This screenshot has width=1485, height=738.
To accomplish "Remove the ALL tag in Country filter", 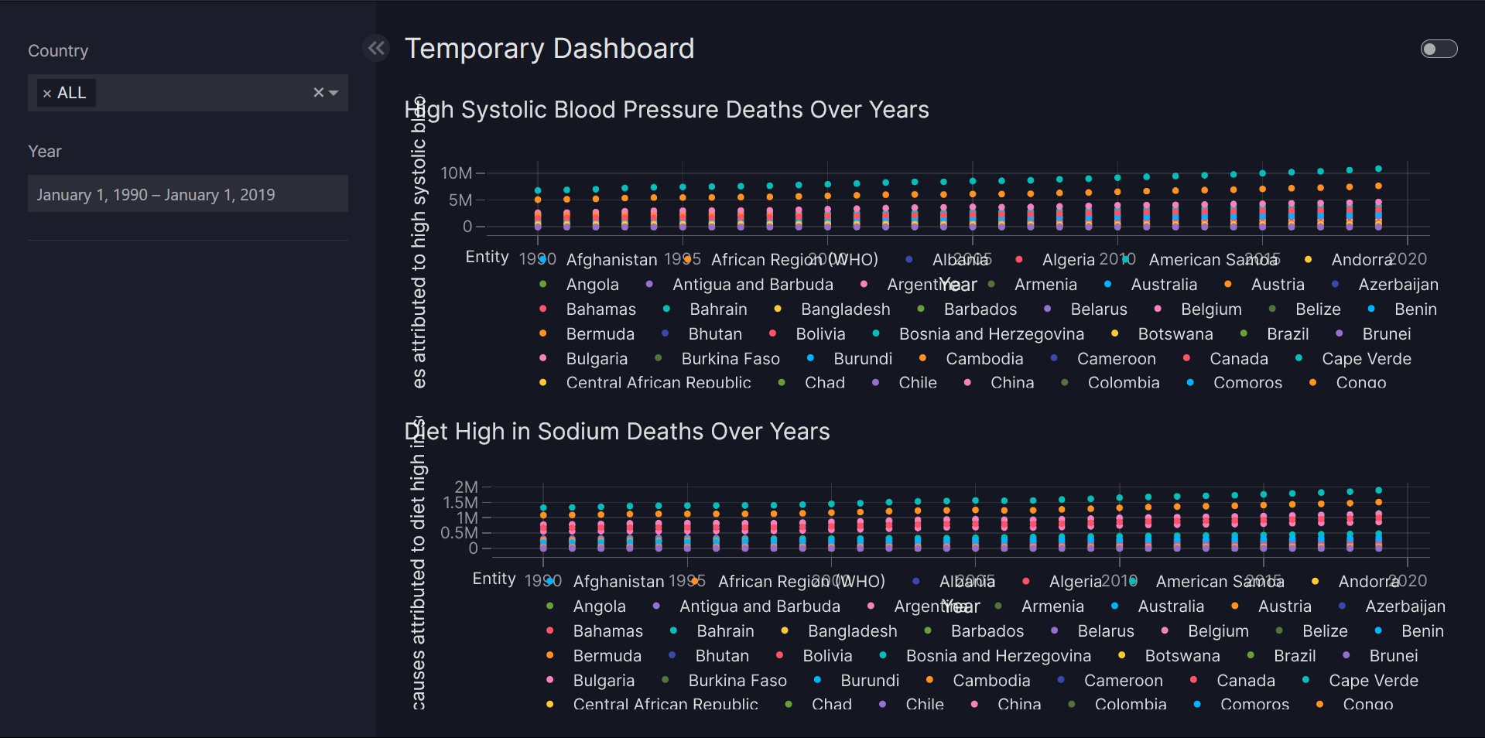I will [x=47, y=94].
